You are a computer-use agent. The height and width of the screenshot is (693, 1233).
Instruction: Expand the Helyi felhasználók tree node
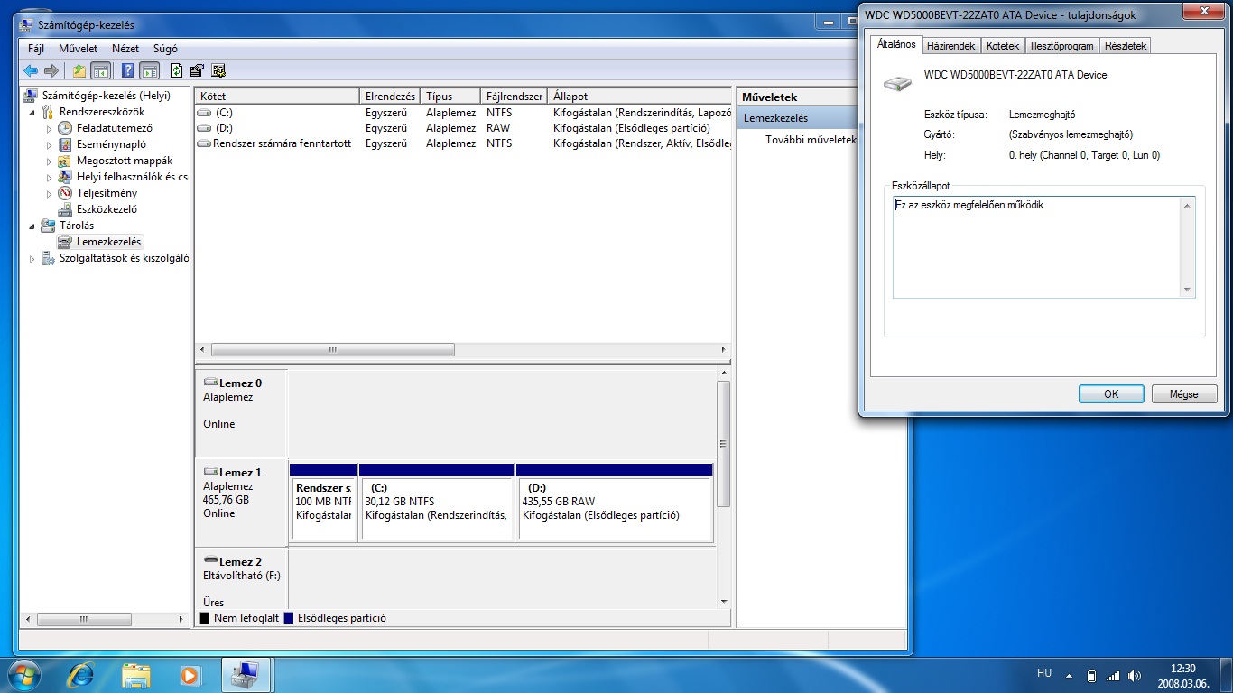tap(51, 178)
